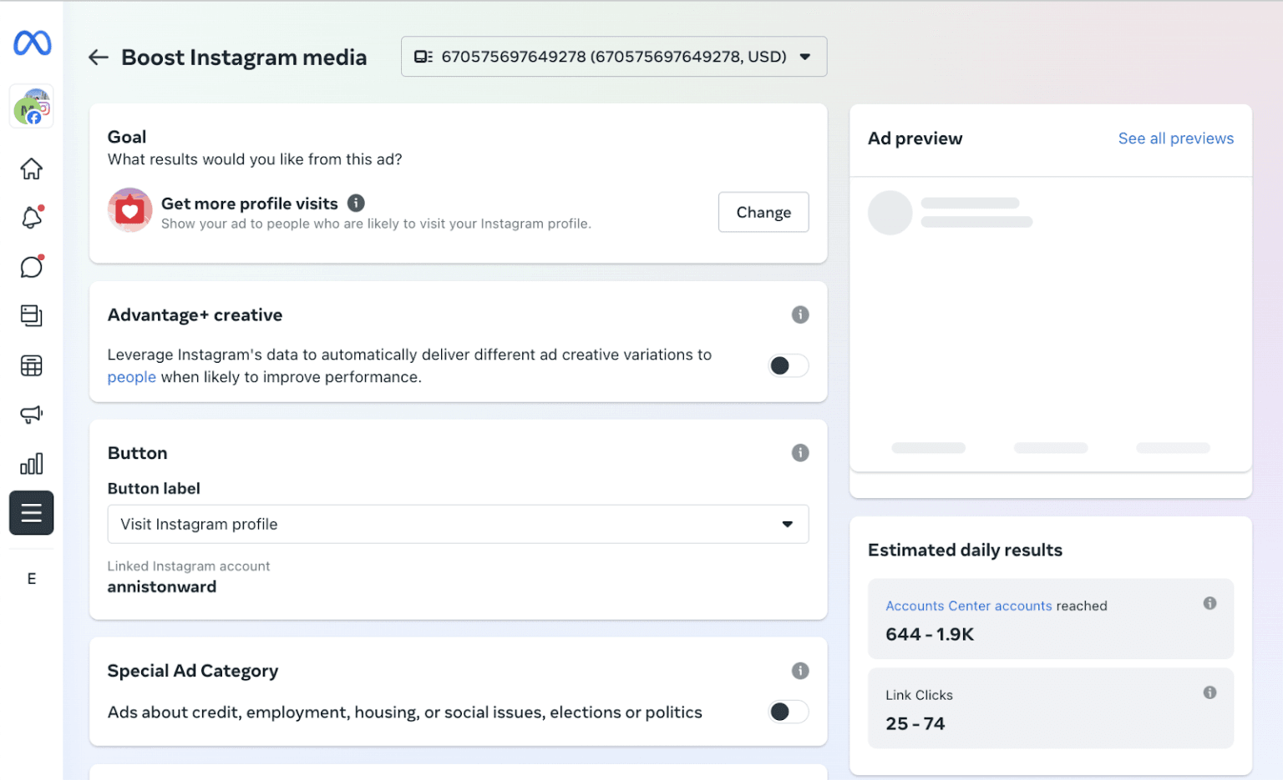Open the inbox chat bubble icon
The width and height of the screenshot is (1283, 780).
click(x=32, y=267)
